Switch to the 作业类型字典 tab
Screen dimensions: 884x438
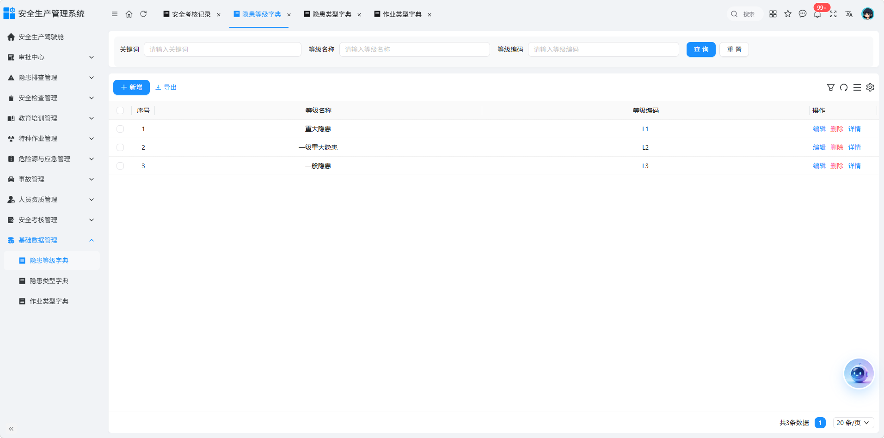click(402, 14)
